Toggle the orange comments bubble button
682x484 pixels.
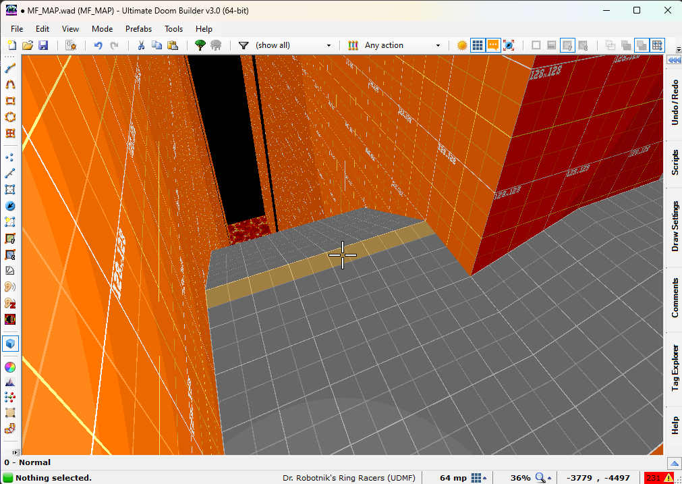pos(493,45)
